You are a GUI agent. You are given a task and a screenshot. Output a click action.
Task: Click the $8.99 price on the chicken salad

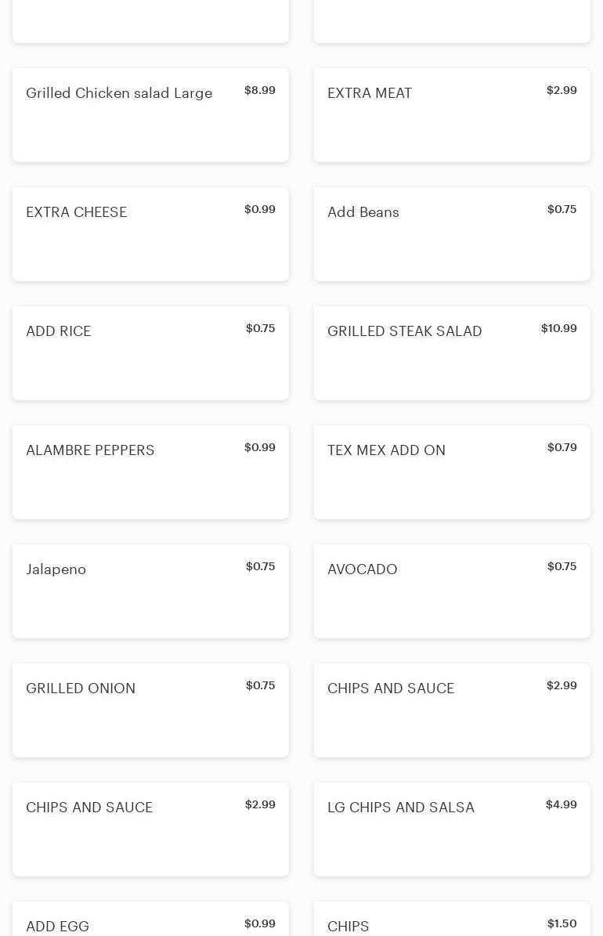point(260,90)
